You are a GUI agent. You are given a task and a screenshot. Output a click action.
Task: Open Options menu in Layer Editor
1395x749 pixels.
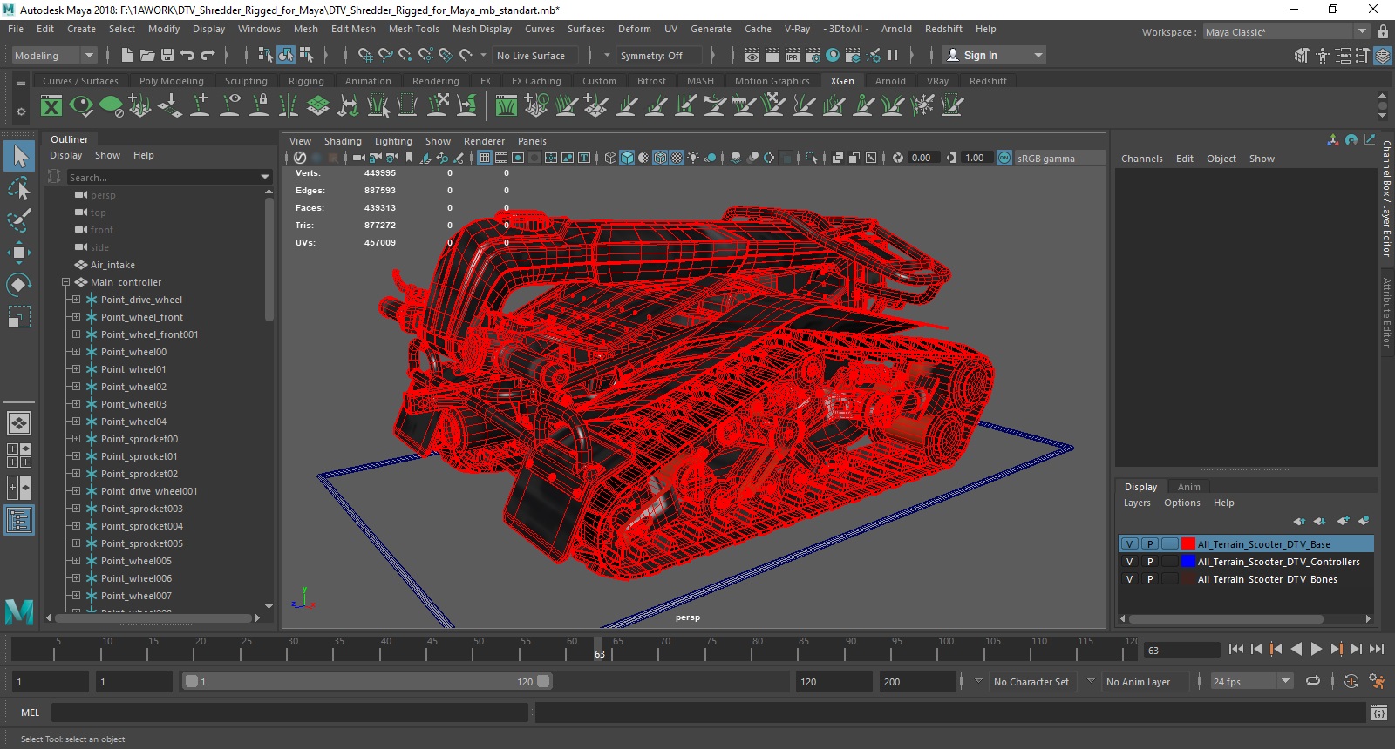point(1182,503)
